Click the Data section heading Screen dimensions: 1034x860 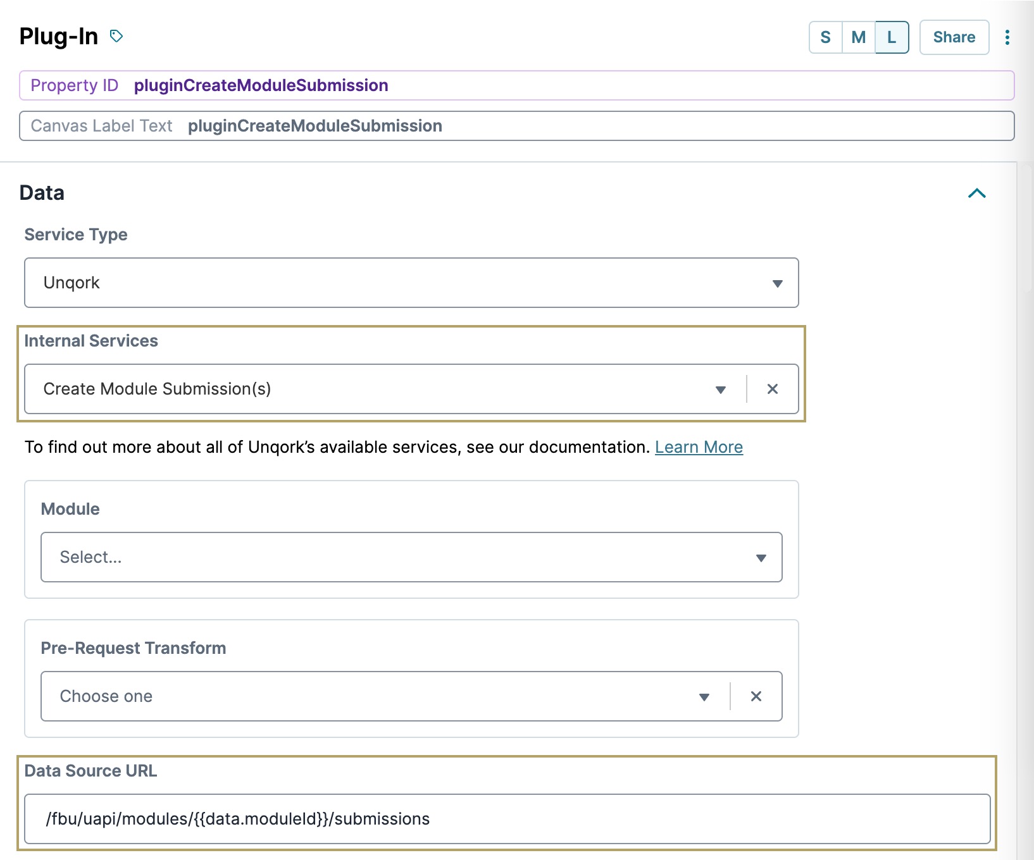pyautogui.click(x=42, y=193)
